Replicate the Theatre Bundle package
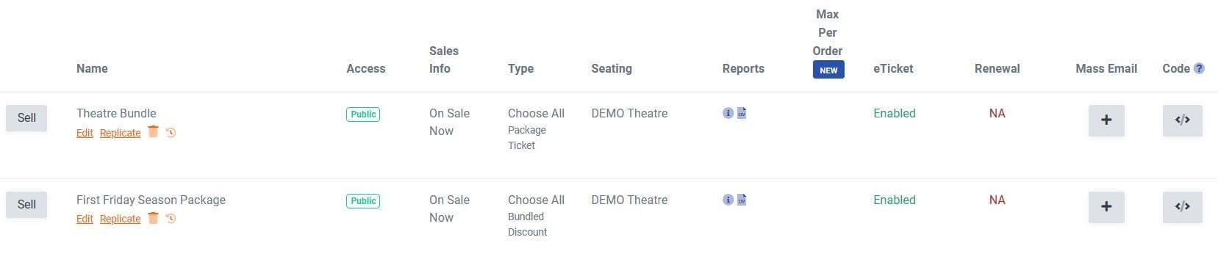 coord(120,133)
